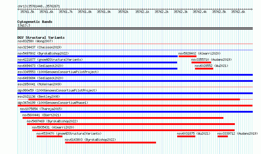Click ruler position 35761.8k
The width and height of the screenshot is (261, 154).
click(85, 12)
